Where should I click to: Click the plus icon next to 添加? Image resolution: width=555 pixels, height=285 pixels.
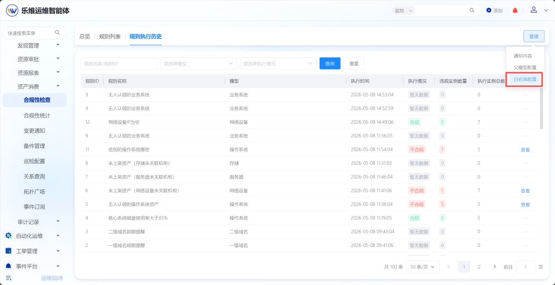(x=489, y=10)
